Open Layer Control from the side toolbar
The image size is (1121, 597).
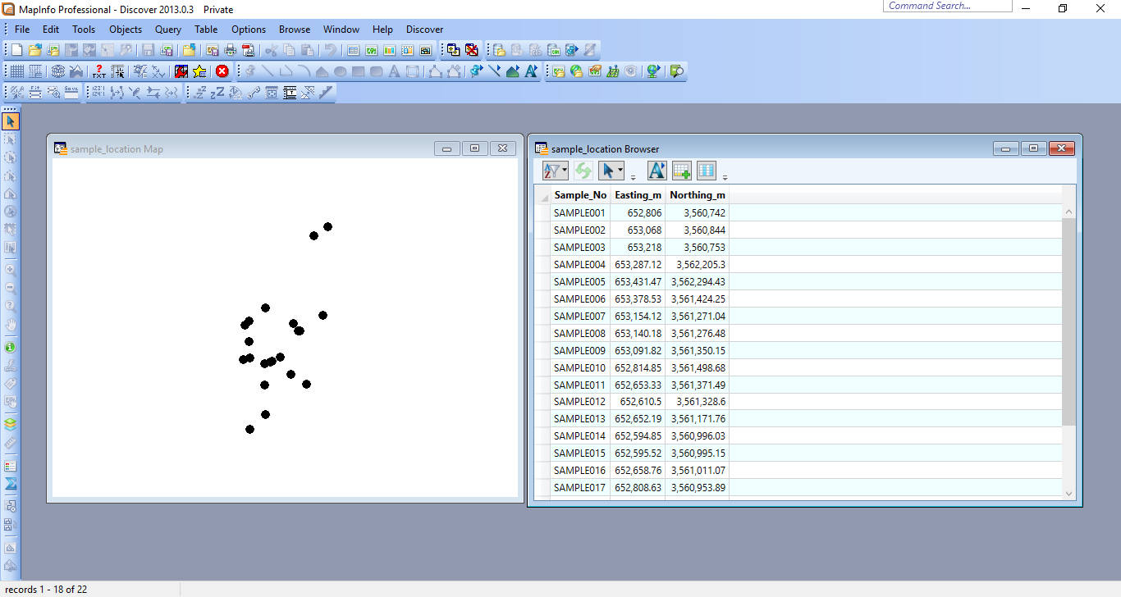11,424
